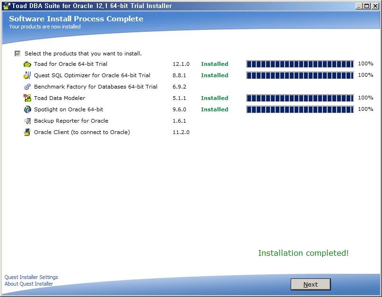The width and height of the screenshot is (382, 297).
Task: Click the Spotlight on Oracle progress bar
Action: (x=300, y=109)
